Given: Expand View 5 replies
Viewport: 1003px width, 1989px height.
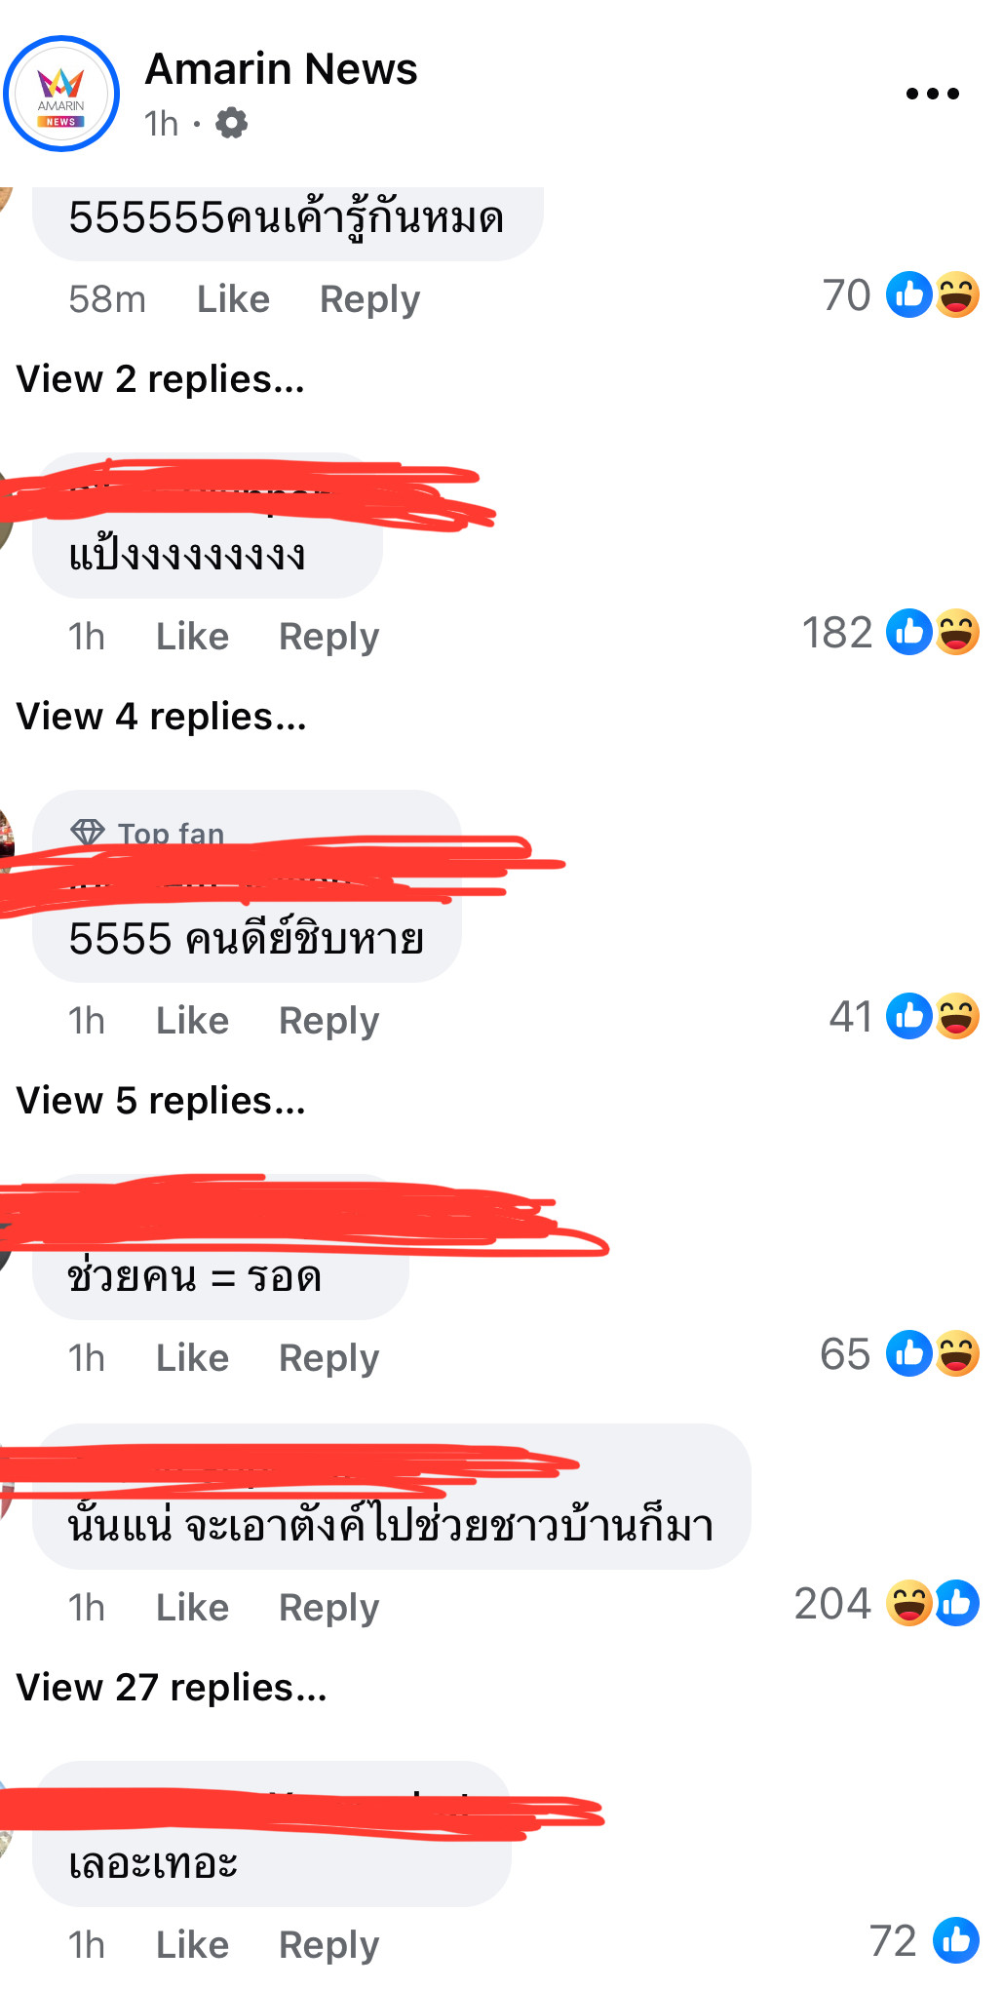Looking at the screenshot, I should point(161,1101).
